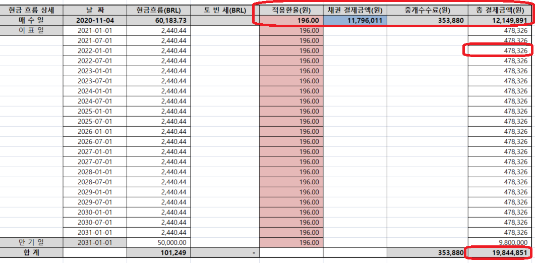Click date cell 2021-07-01
The height and width of the screenshot is (263, 535).
click(x=95, y=41)
